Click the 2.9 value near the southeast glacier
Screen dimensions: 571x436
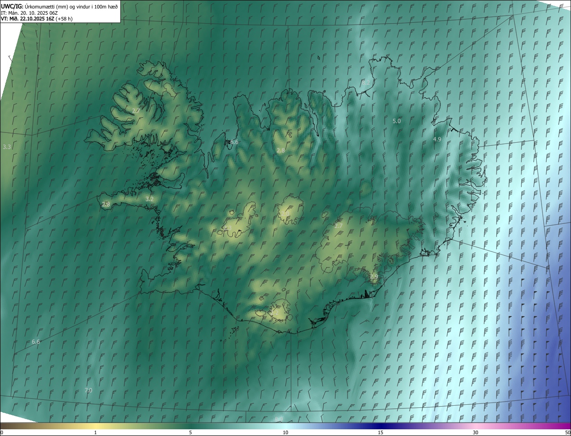[x=374, y=277]
